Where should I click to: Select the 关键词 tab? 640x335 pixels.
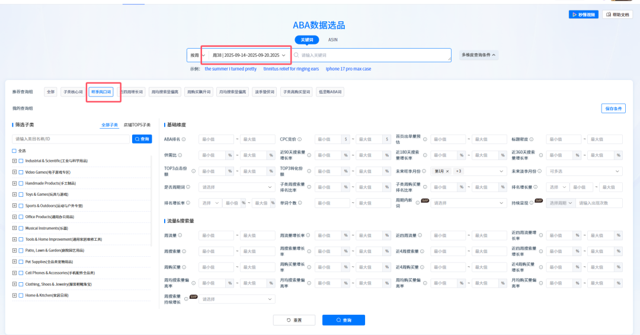point(307,40)
